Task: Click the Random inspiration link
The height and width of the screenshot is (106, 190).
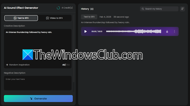Action: point(19,65)
